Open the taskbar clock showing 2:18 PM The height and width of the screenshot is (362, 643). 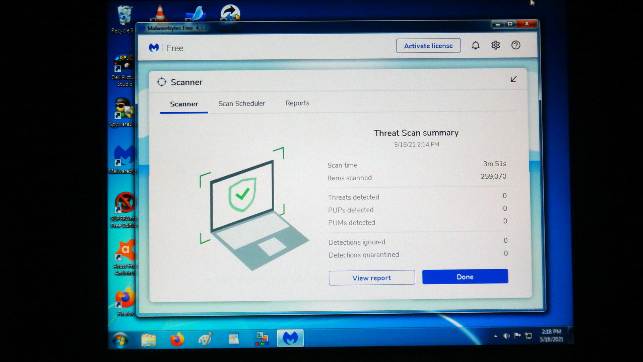coord(552,335)
